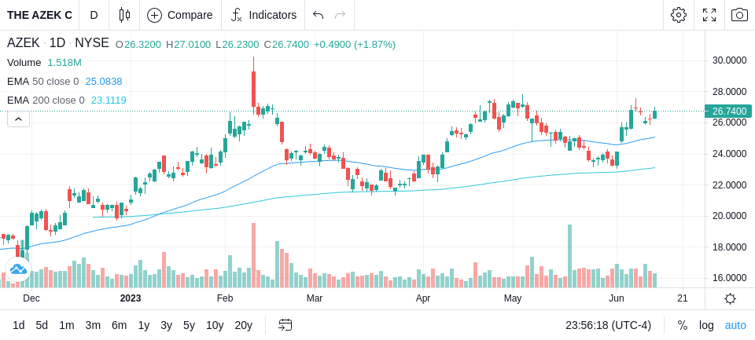Screen dimensions: 755x340
Task: Click the 26.7400 current price label
Action: point(729,112)
